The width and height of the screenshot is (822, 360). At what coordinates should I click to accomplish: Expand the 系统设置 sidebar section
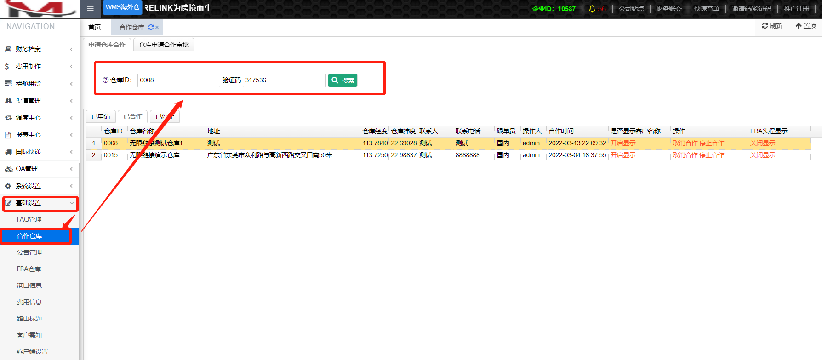pos(39,186)
